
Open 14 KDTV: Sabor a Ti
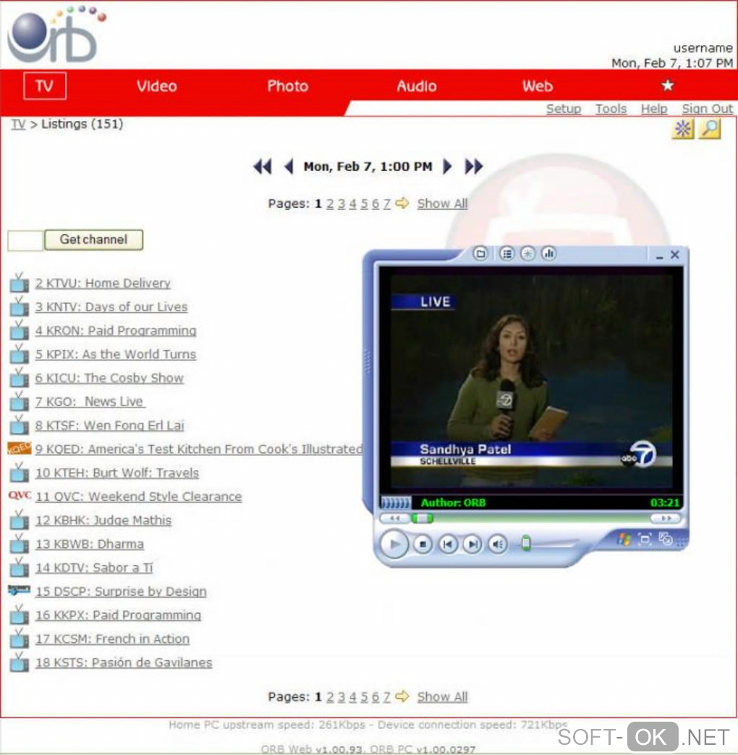(x=94, y=568)
